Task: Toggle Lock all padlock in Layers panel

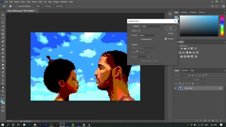Action: pos(193,84)
